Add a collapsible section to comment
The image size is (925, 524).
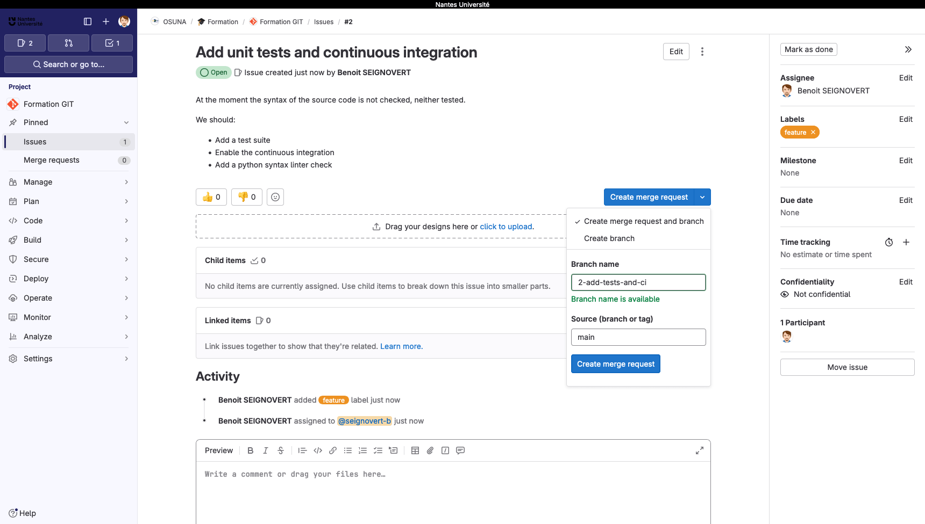coord(393,450)
